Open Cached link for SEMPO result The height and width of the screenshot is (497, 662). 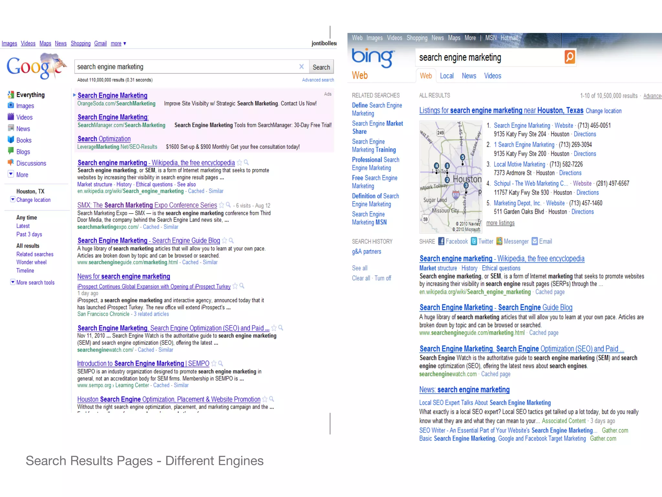161,385
